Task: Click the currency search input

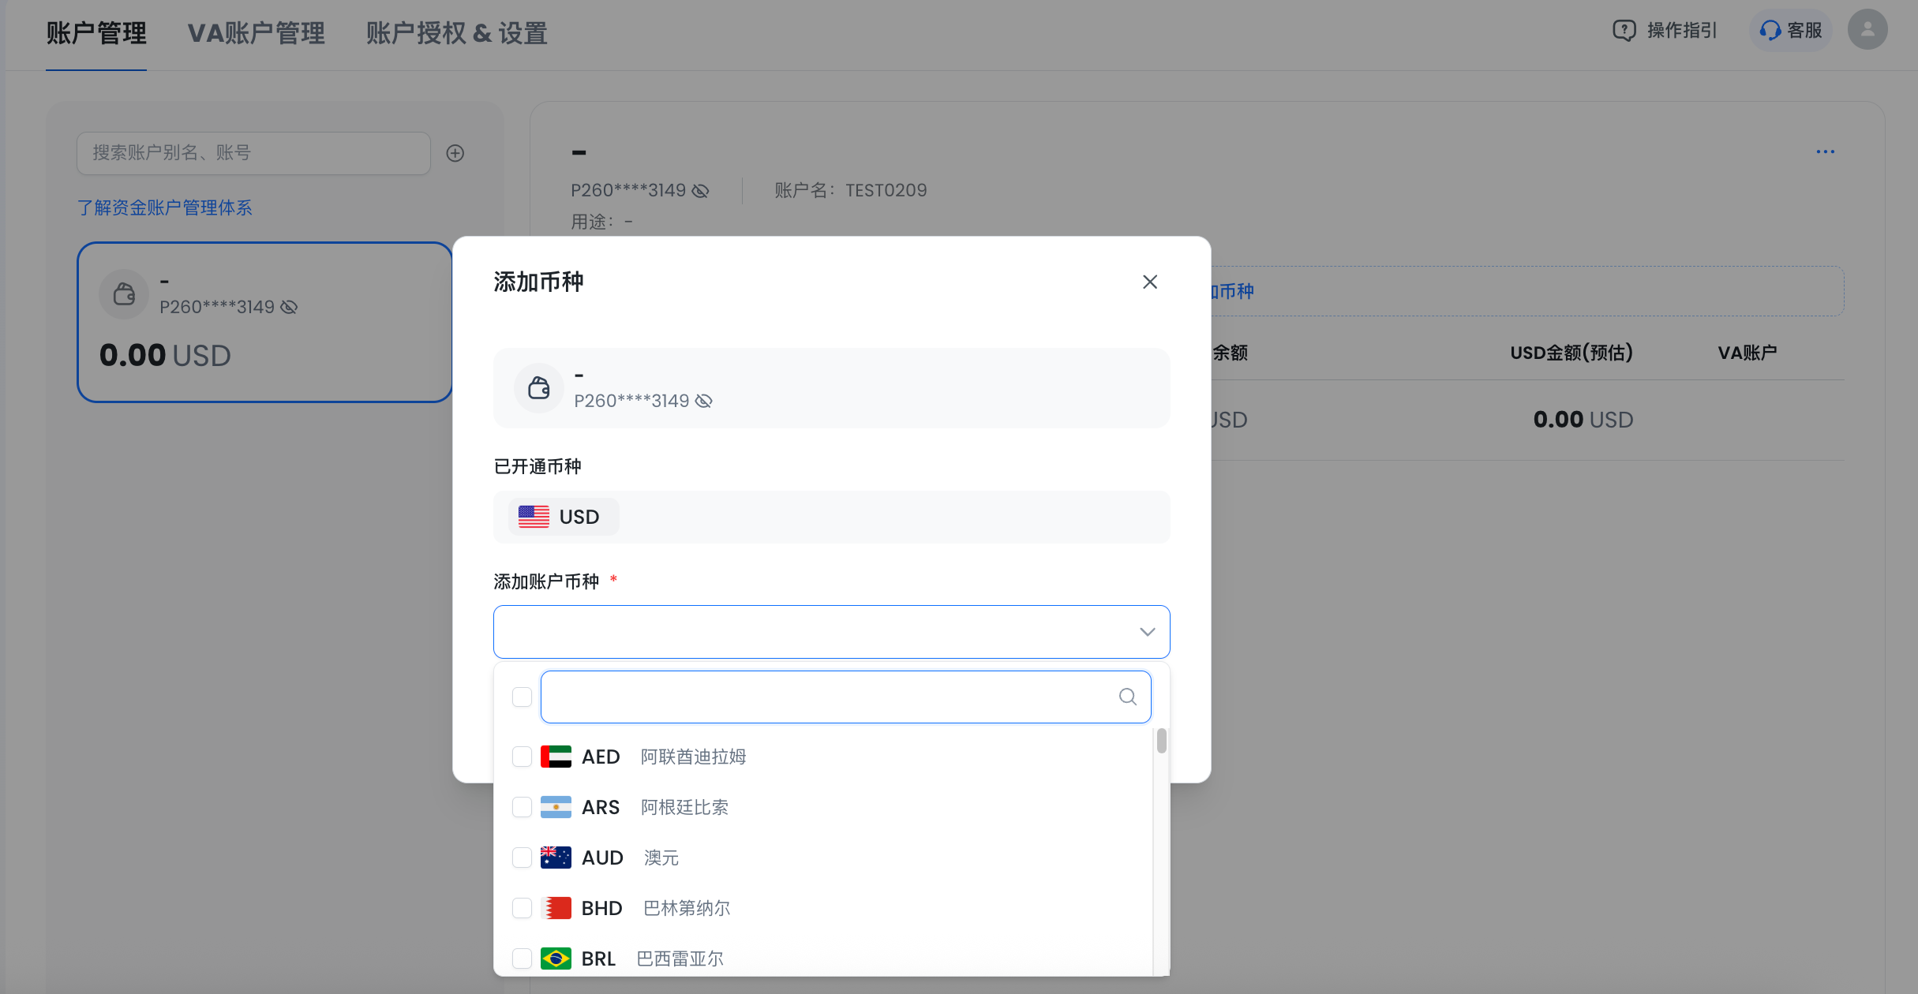Action: tap(845, 697)
